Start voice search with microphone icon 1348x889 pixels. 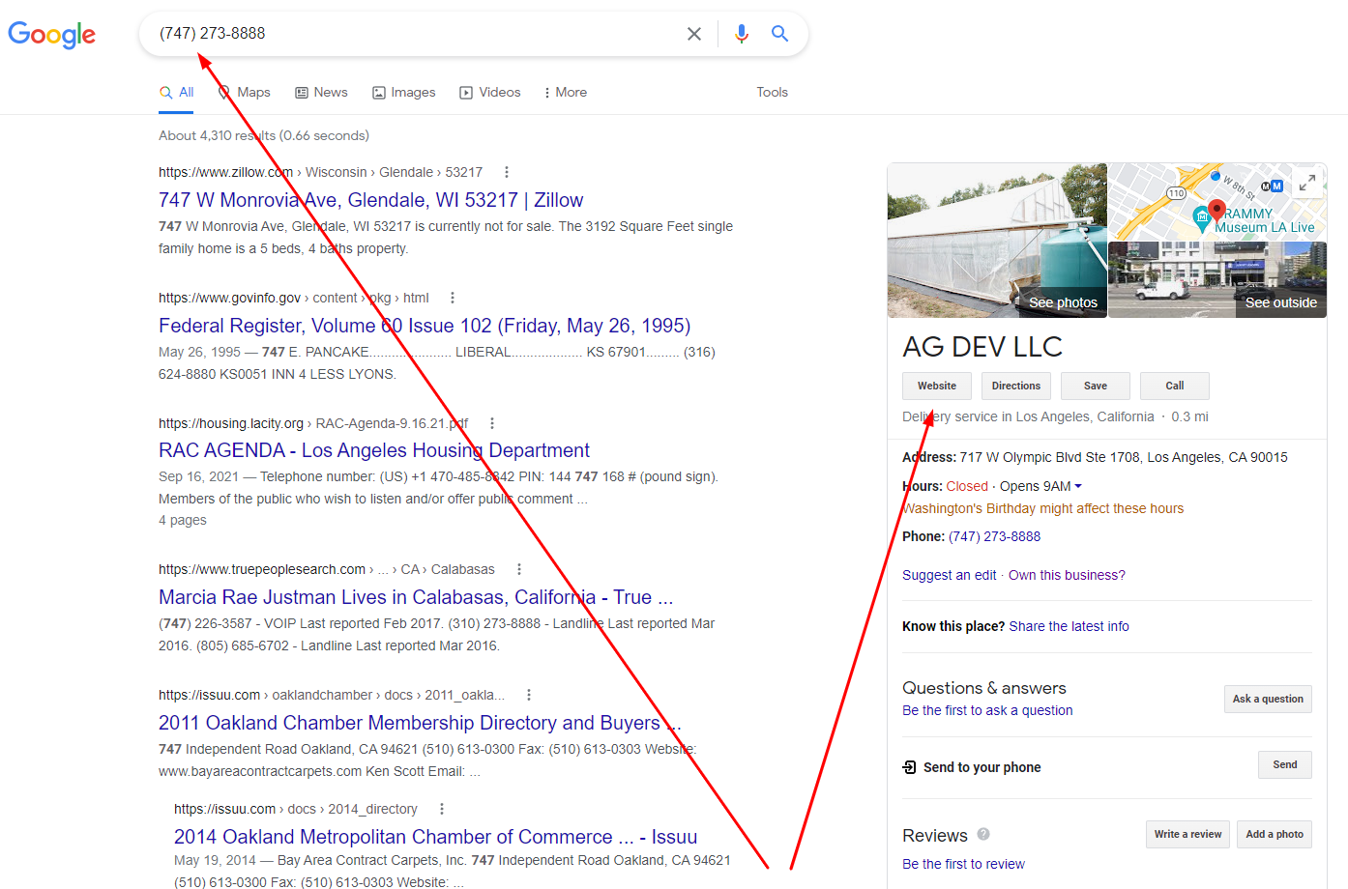[741, 34]
